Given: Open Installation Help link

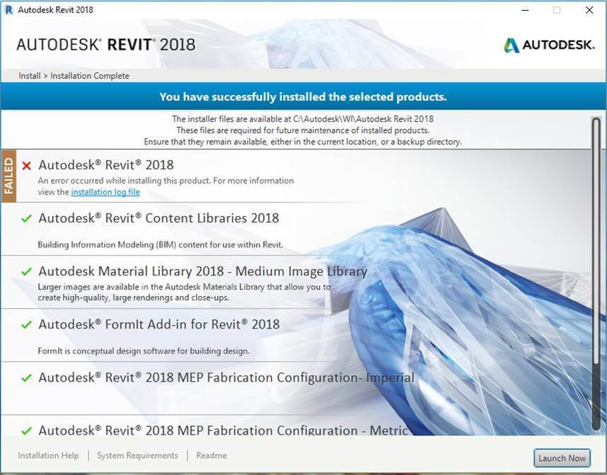Looking at the screenshot, I should pos(48,456).
